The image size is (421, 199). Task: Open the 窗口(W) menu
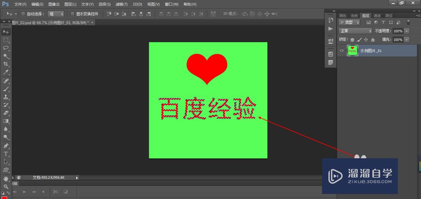172,4
